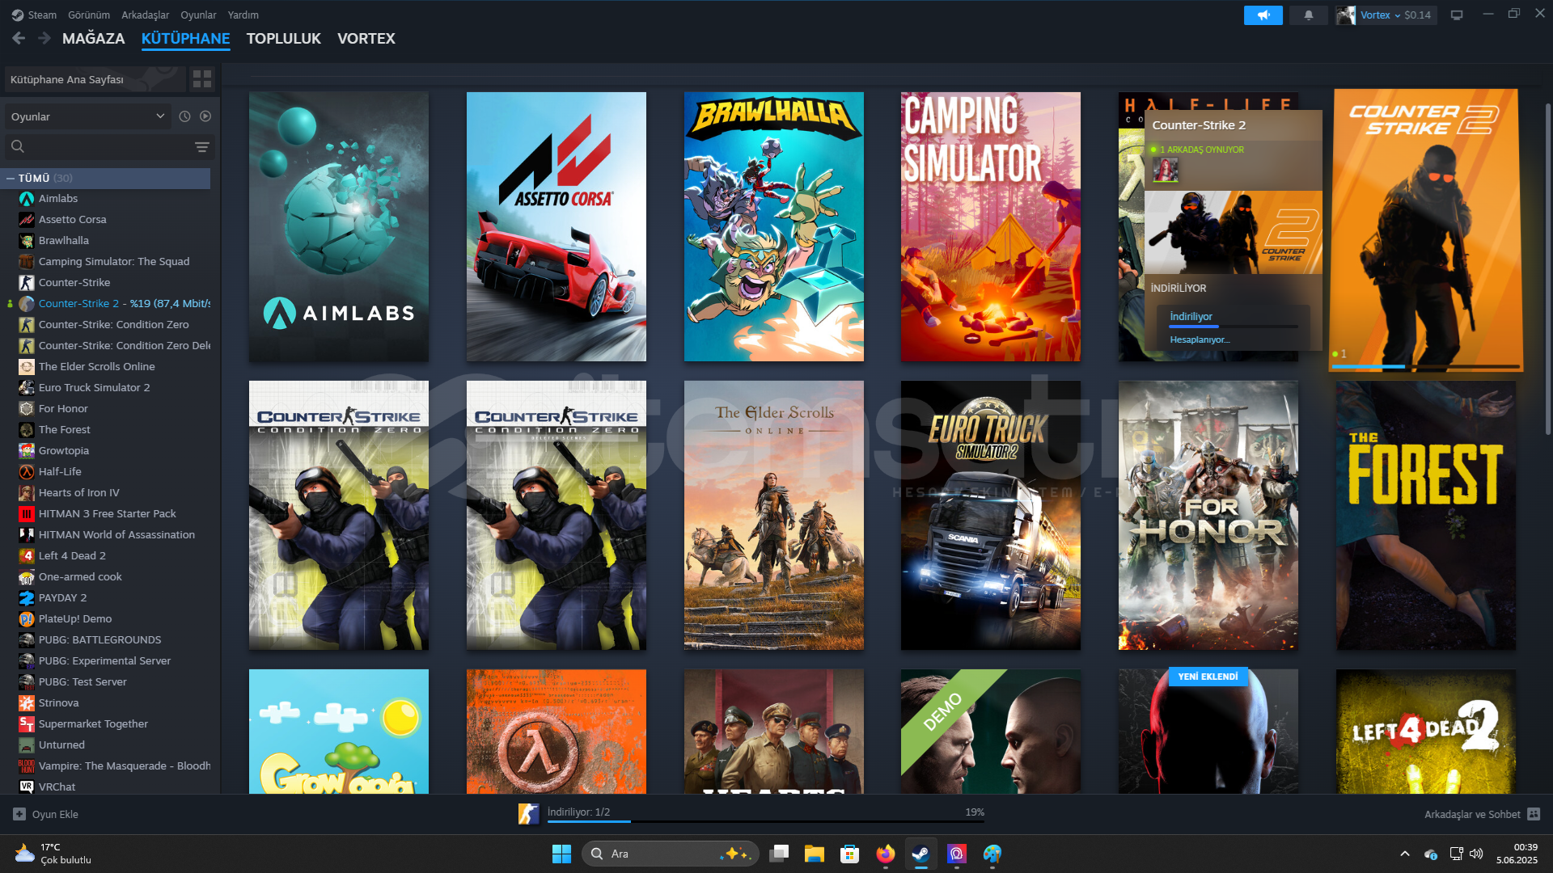
Task: Click the Oyun Ekle button
Action: [46, 814]
